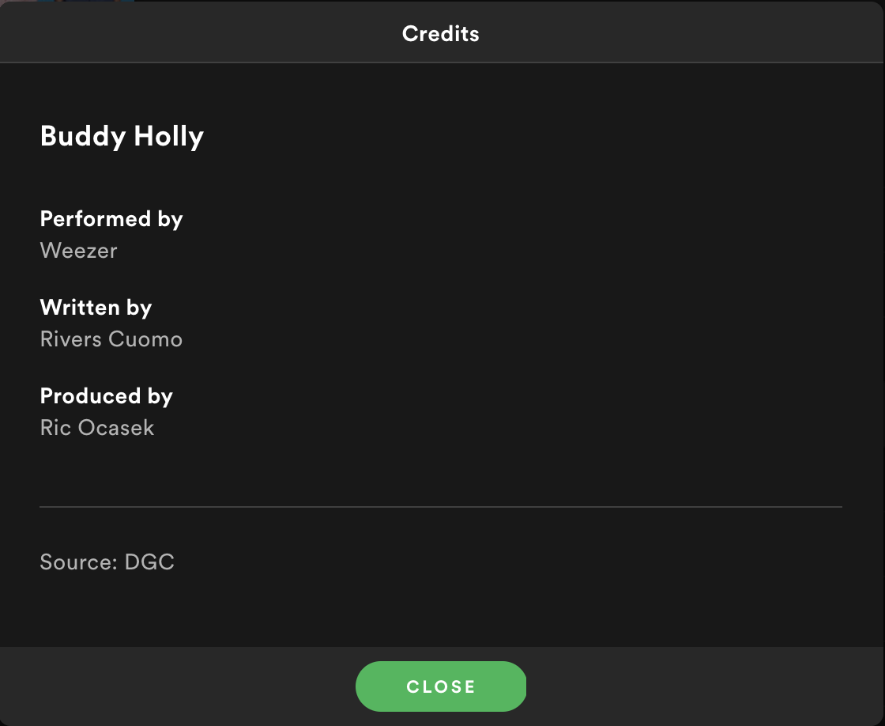885x726 pixels.
Task: Click the divider line above Source
Action: click(x=441, y=507)
